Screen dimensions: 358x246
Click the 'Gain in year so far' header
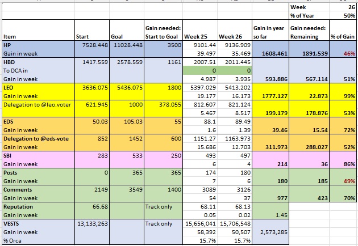[270, 30]
